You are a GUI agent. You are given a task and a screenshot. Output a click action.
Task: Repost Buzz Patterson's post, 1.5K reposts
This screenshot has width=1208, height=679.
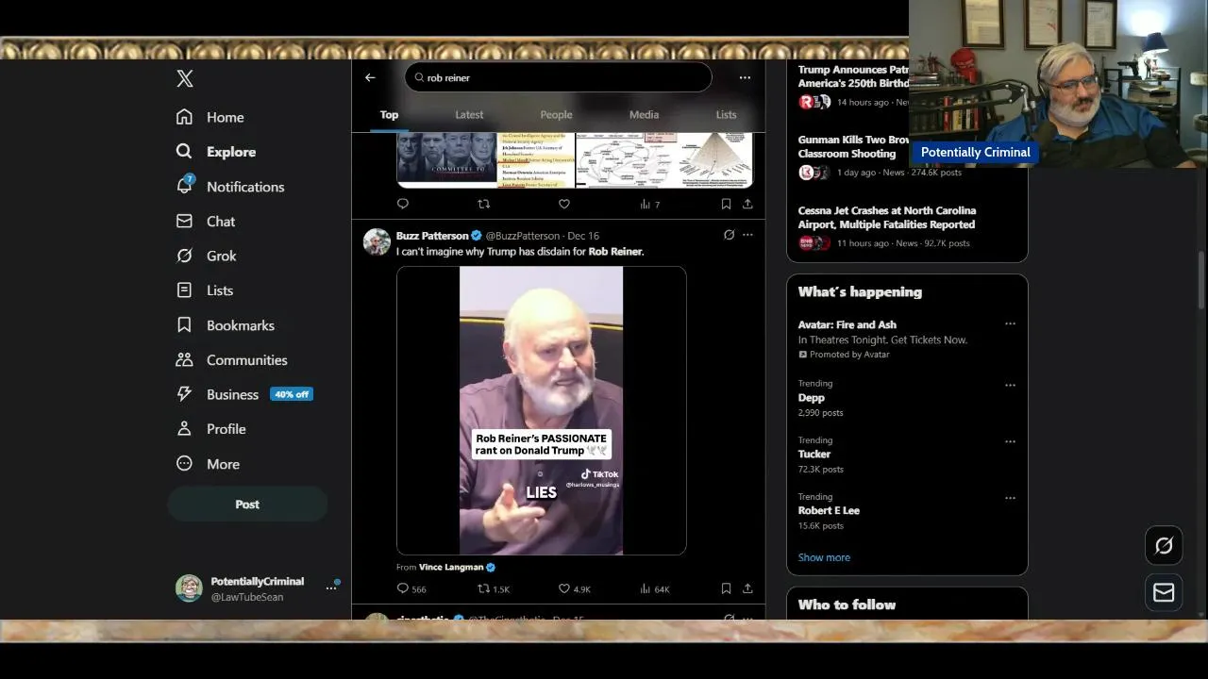(494, 588)
